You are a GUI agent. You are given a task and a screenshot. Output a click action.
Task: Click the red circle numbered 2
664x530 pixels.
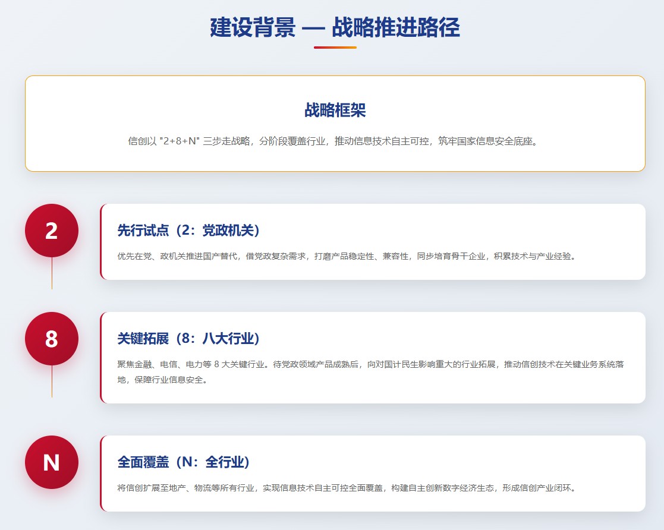(52, 231)
